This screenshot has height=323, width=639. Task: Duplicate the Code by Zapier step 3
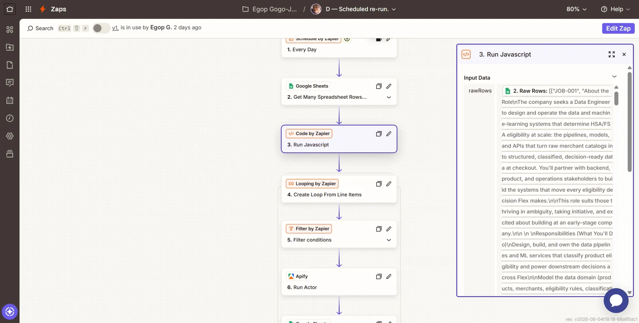[x=379, y=134]
